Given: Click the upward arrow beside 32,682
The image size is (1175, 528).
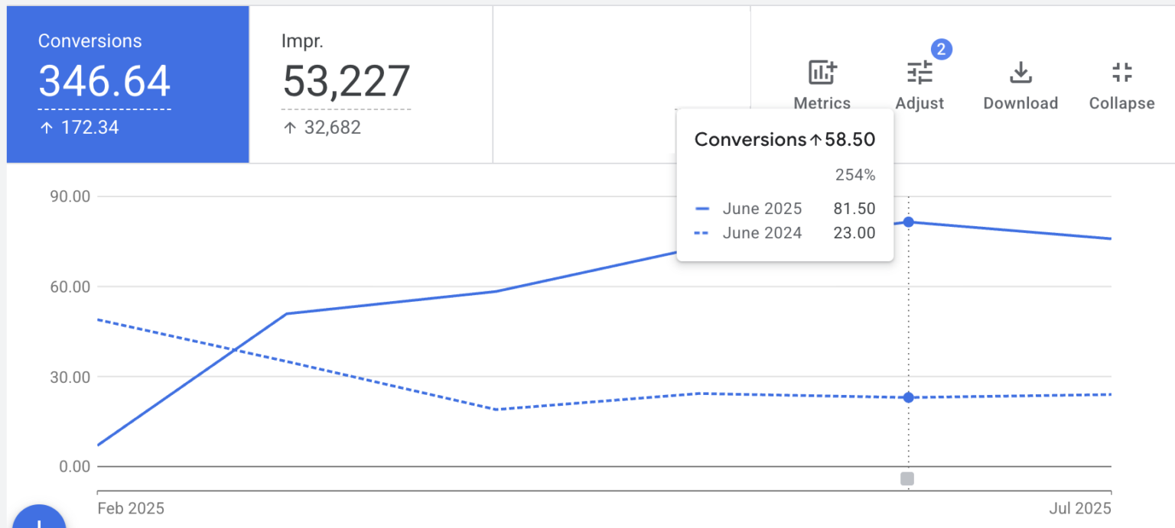Looking at the screenshot, I should pos(289,128).
